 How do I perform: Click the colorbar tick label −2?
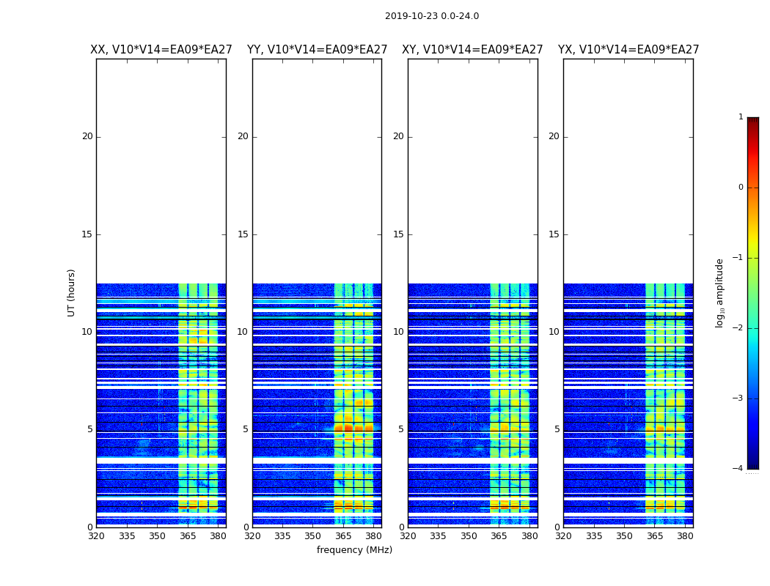(x=738, y=327)
